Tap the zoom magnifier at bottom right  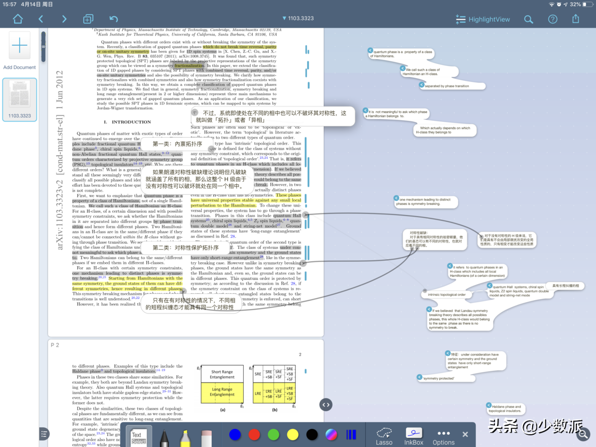pyautogui.click(x=583, y=434)
